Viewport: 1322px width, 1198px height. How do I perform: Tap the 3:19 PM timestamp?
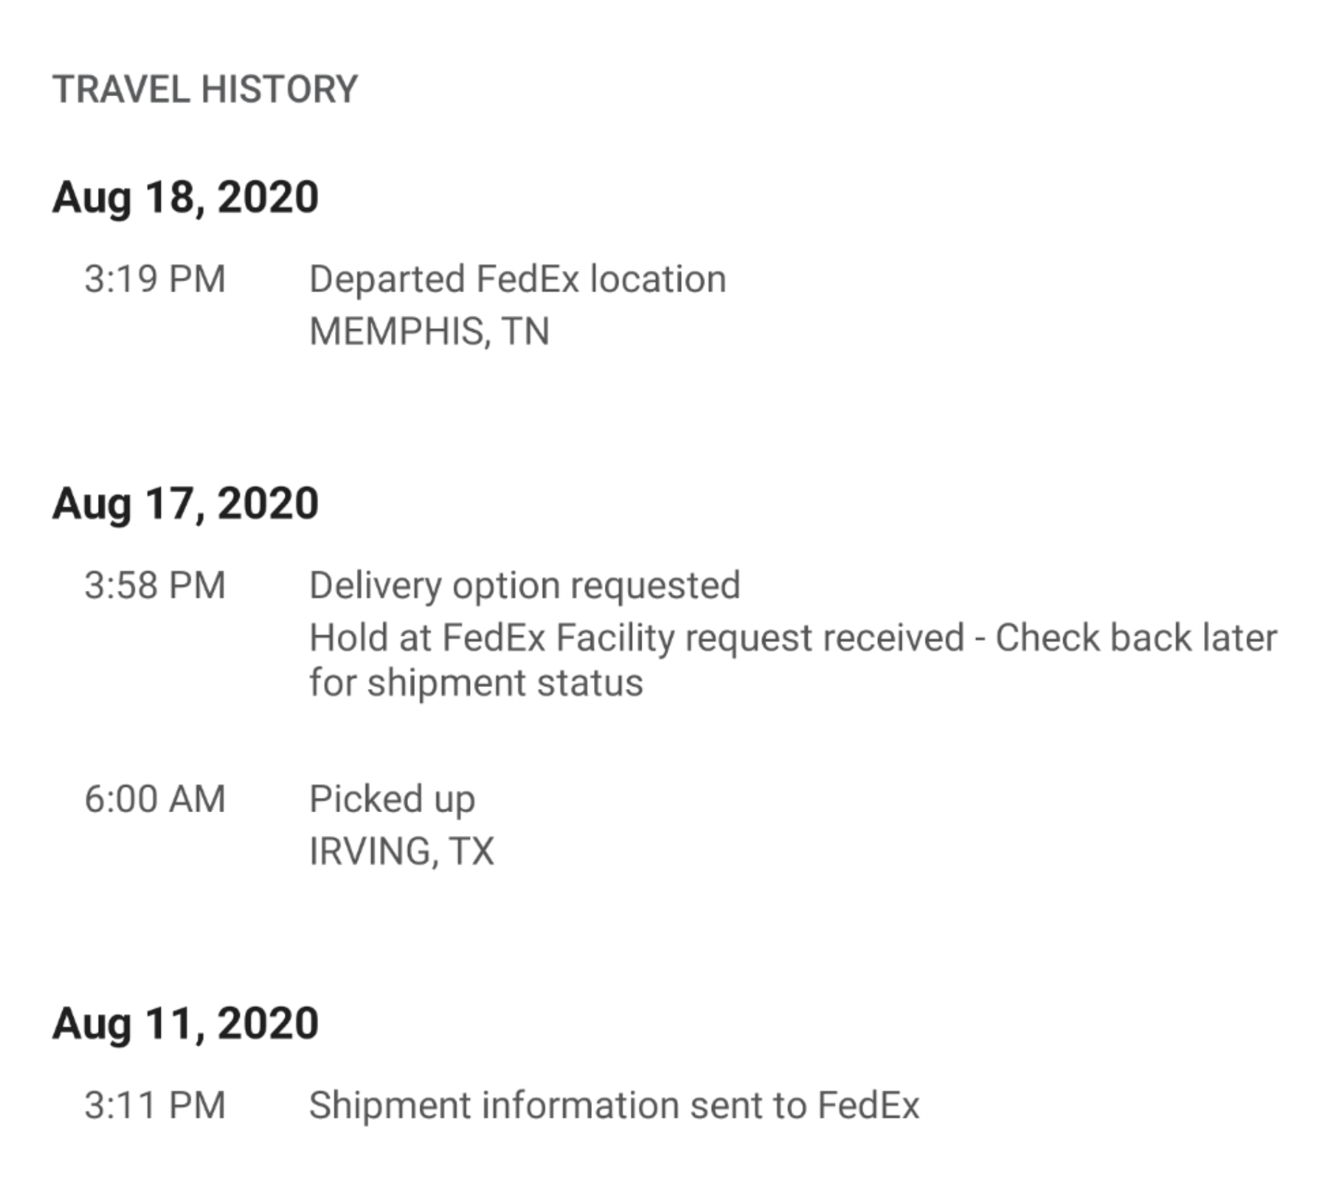tap(155, 279)
